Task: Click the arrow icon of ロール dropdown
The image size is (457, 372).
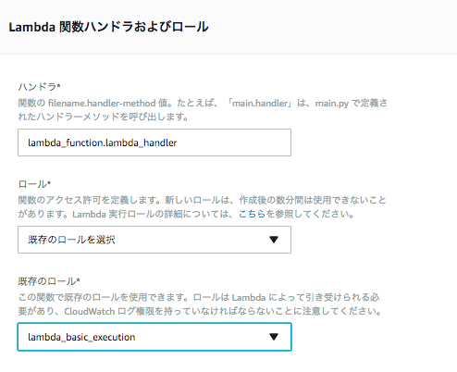Action: pos(274,240)
